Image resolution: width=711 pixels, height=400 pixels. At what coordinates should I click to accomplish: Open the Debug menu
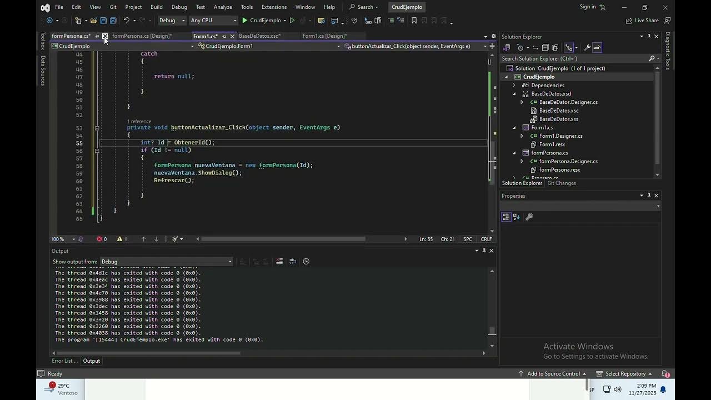click(x=179, y=7)
